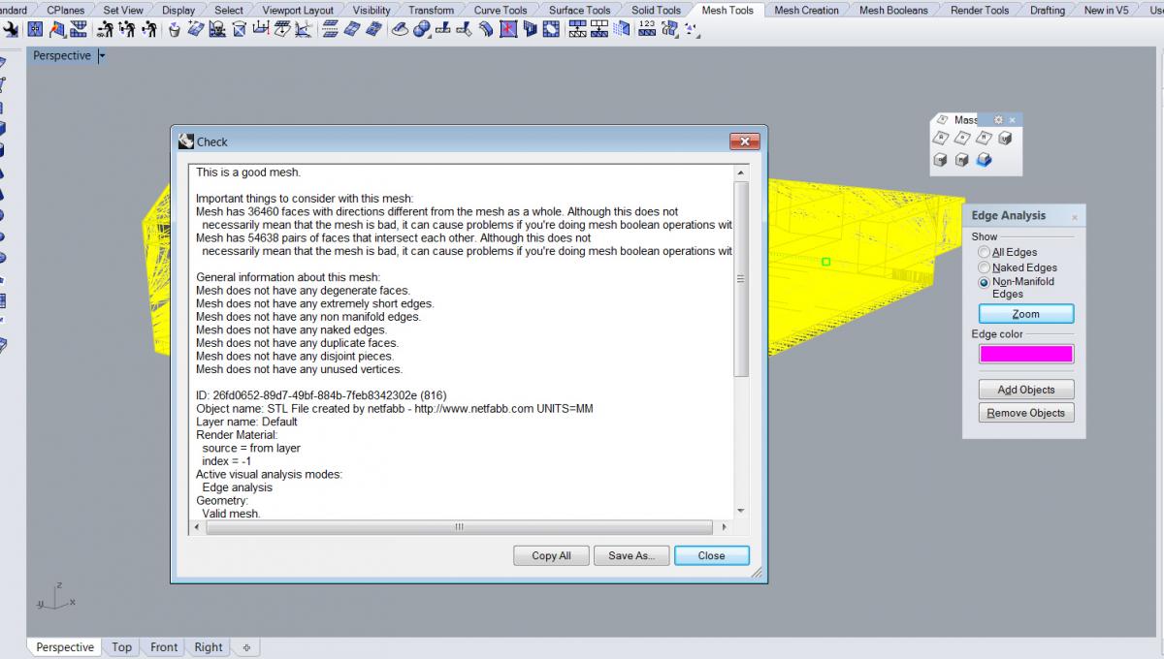Switch to the Drafting tab
This screenshot has height=659, width=1164.
[1048, 10]
